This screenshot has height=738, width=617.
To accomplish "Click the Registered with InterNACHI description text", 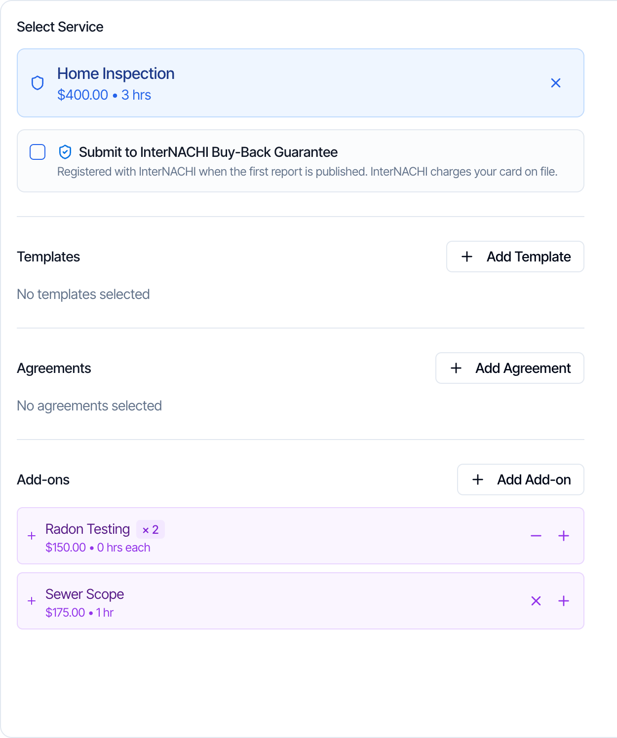I will (x=308, y=172).
